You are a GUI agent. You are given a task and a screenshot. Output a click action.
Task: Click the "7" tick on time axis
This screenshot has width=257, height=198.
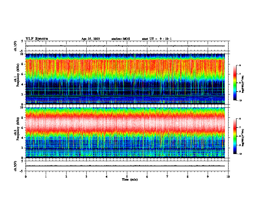click(x=167, y=177)
